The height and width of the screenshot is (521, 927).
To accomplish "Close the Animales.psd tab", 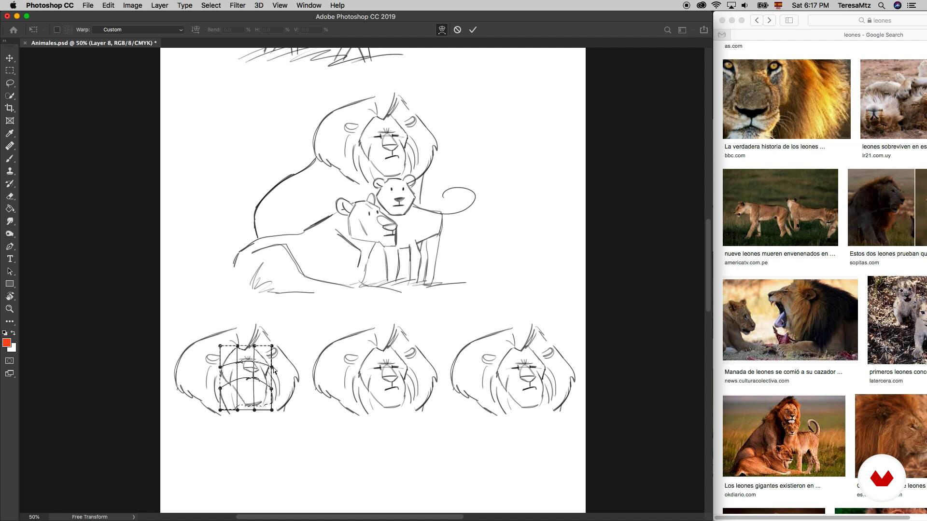I will (x=25, y=43).
